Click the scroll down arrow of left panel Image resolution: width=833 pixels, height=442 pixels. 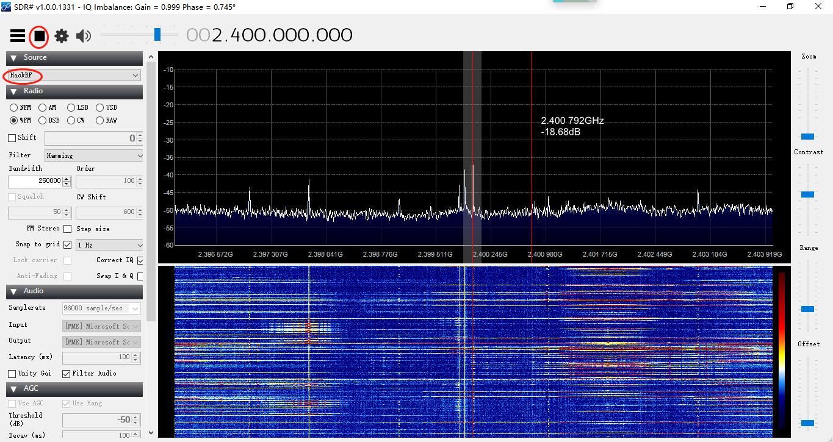click(151, 433)
